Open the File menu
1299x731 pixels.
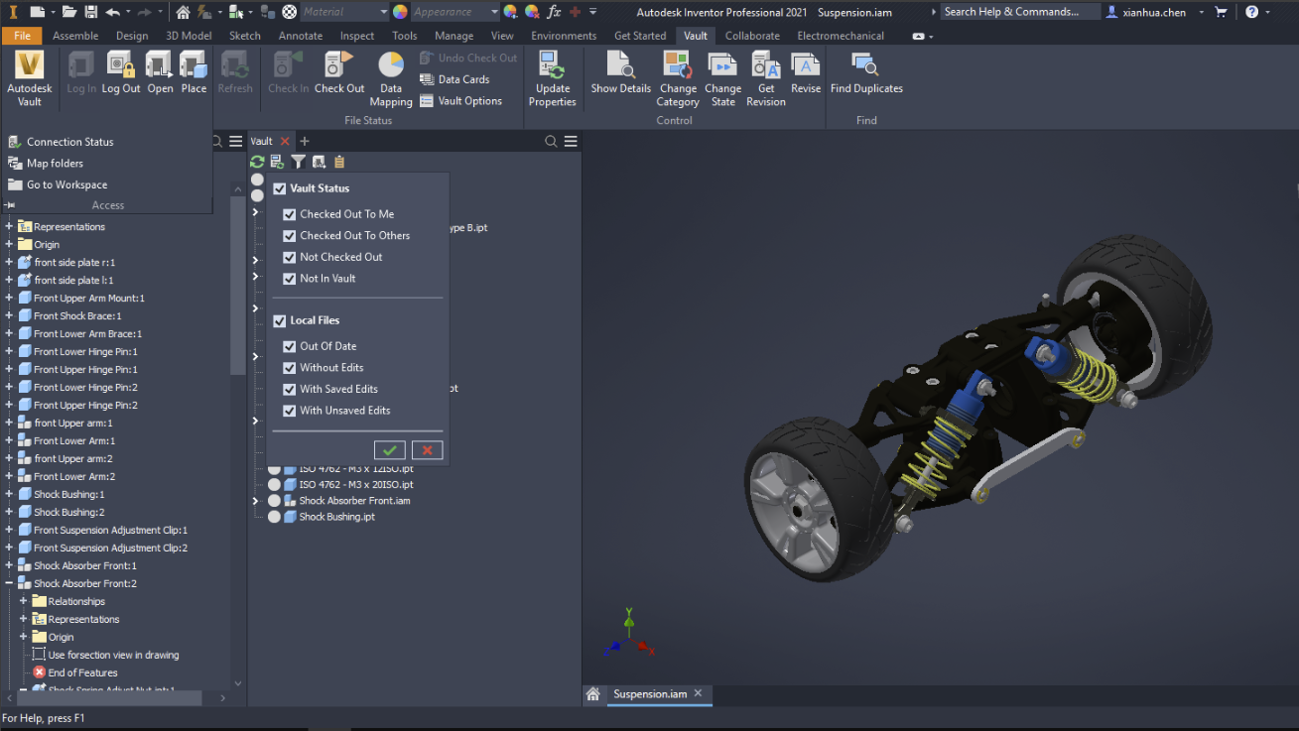tap(22, 36)
